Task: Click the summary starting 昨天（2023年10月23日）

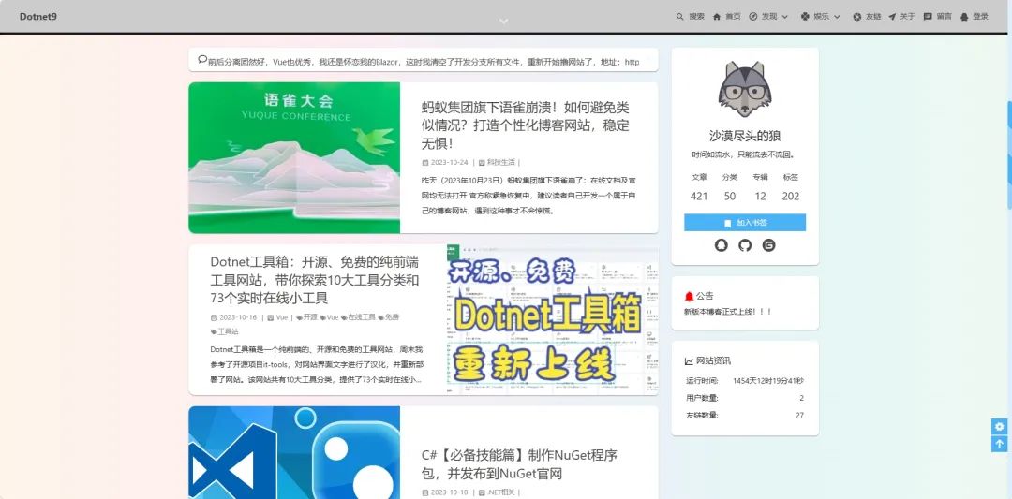Action: [528, 196]
